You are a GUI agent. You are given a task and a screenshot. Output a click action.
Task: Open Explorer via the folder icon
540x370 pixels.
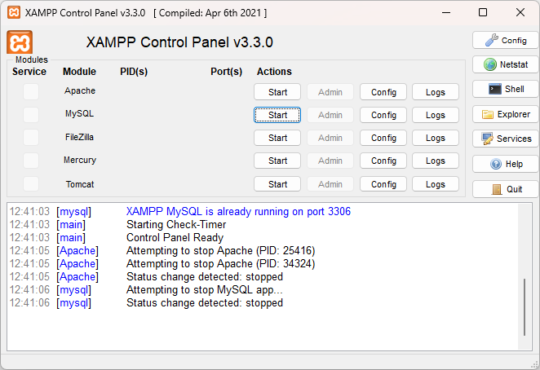point(489,115)
